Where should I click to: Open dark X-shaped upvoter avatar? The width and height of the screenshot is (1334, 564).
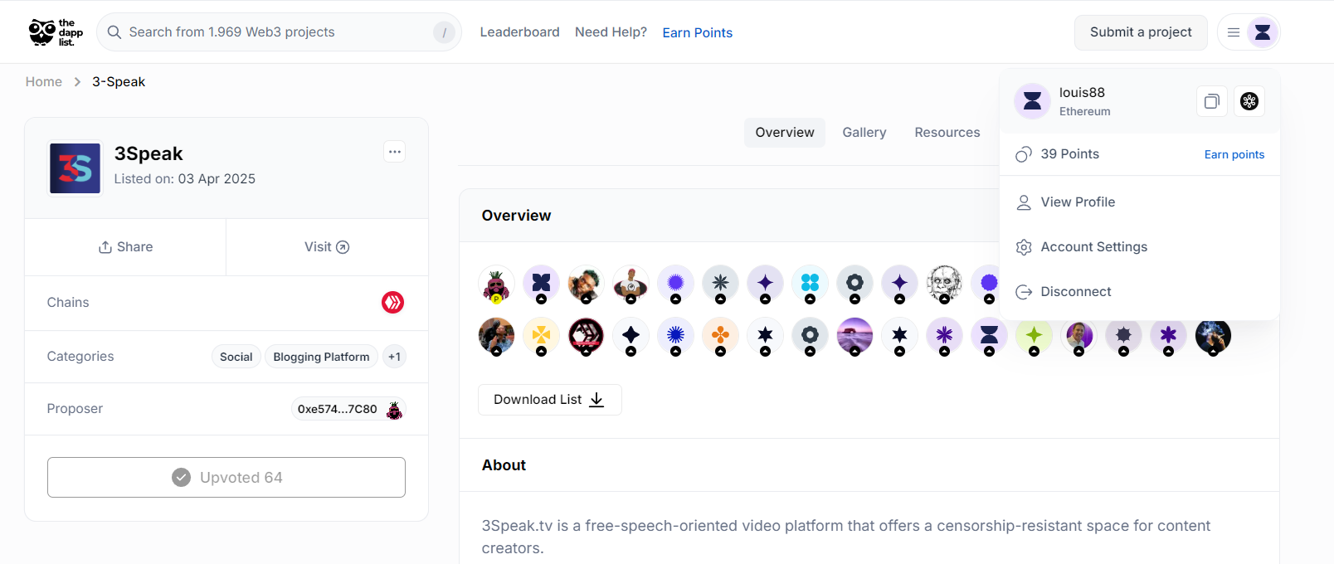point(541,284)
